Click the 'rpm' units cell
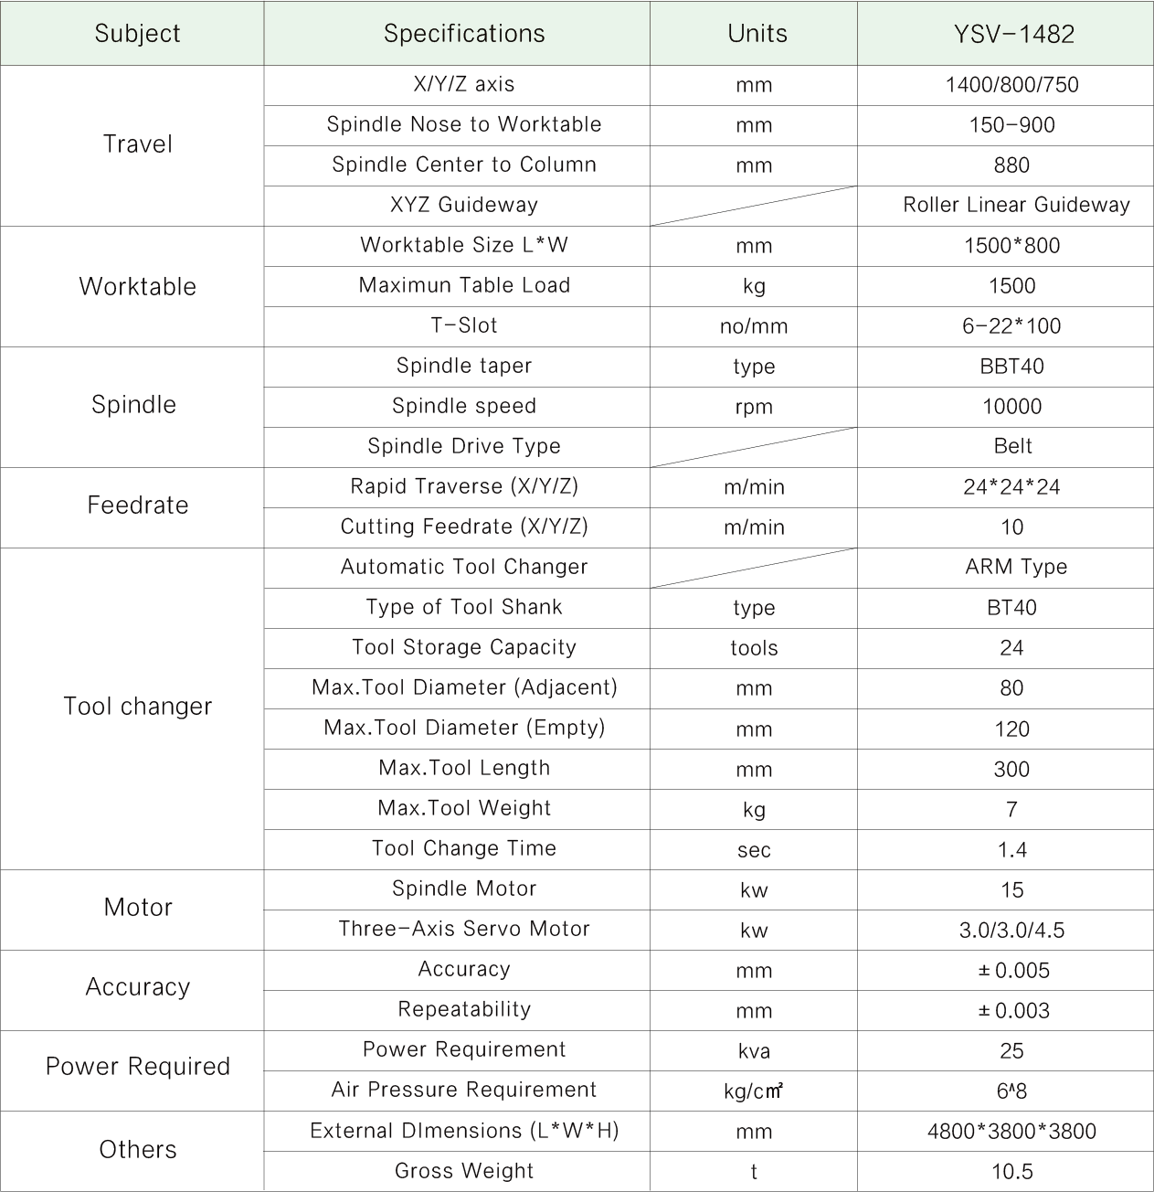Image resolution: width=1154 pixels, height=1192 pixels. point(754,407)
